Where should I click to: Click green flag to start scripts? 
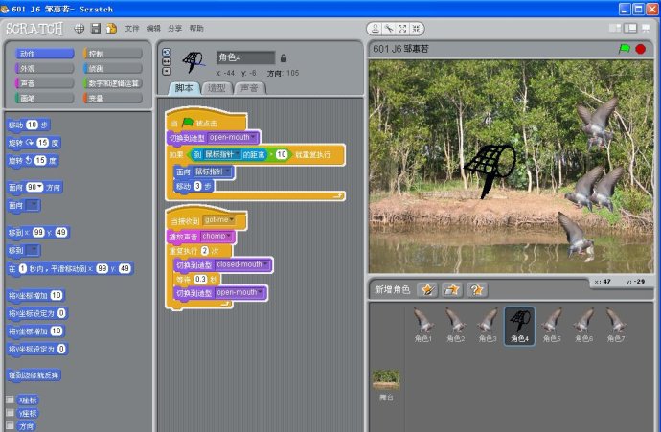click(625, 49)
